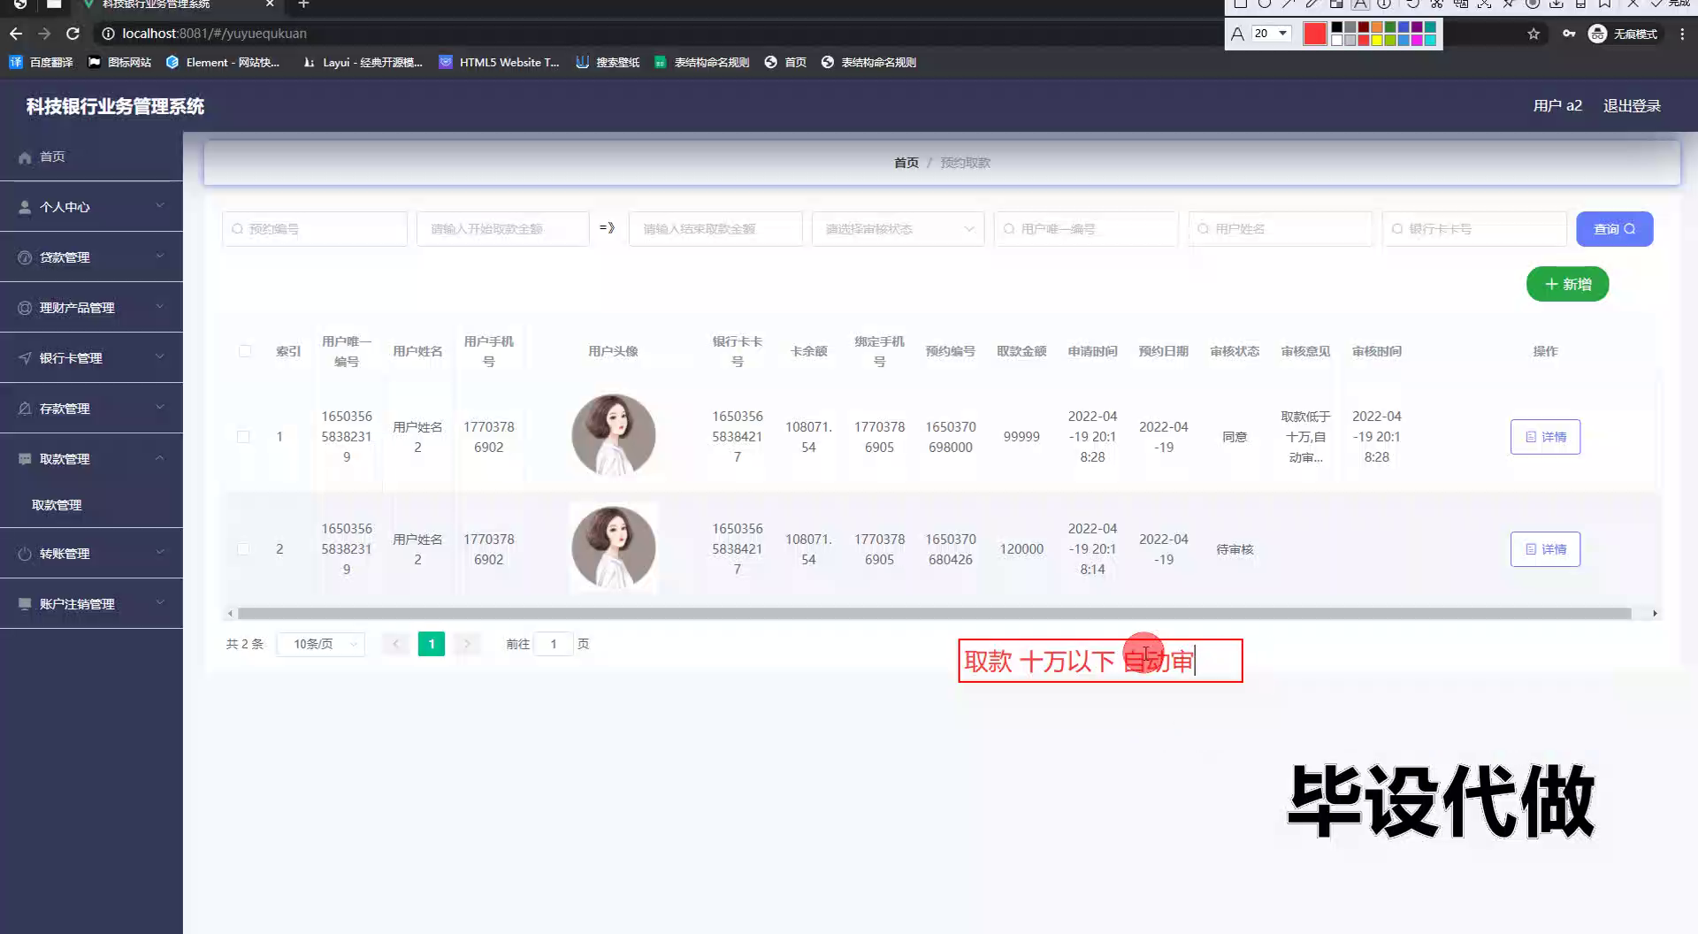Viewport: 1698px width, 934px height.
Task: Open the Element 网站快 bookmark
Action: point(223,62)
